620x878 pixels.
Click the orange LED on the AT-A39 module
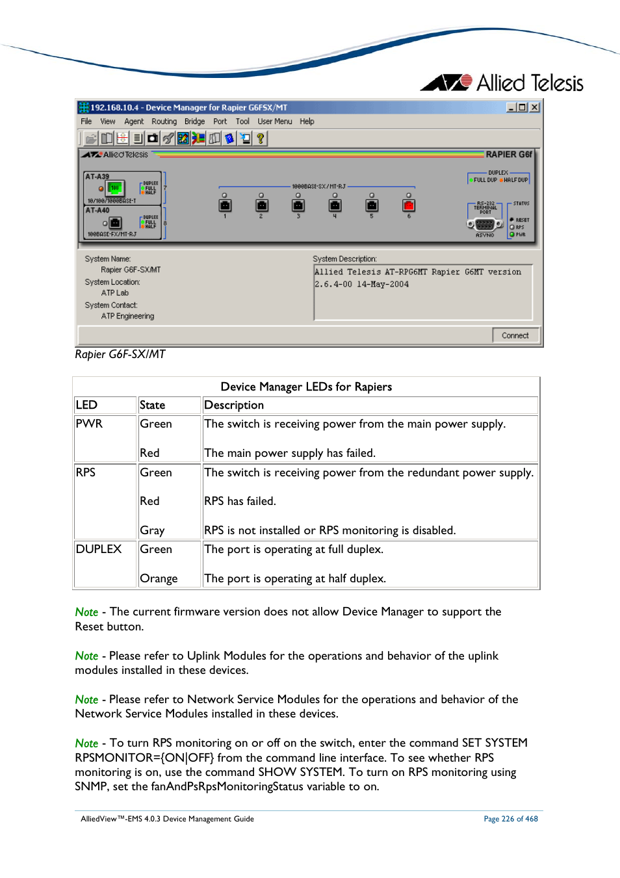click(x=101, y=189)
